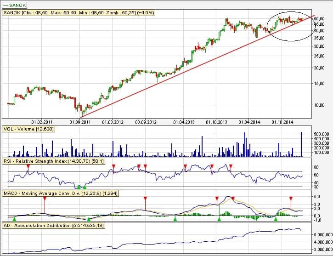Select the leftmost green triangle in the MACD panel
Screen dimensions: 333x256
point(14,220)
